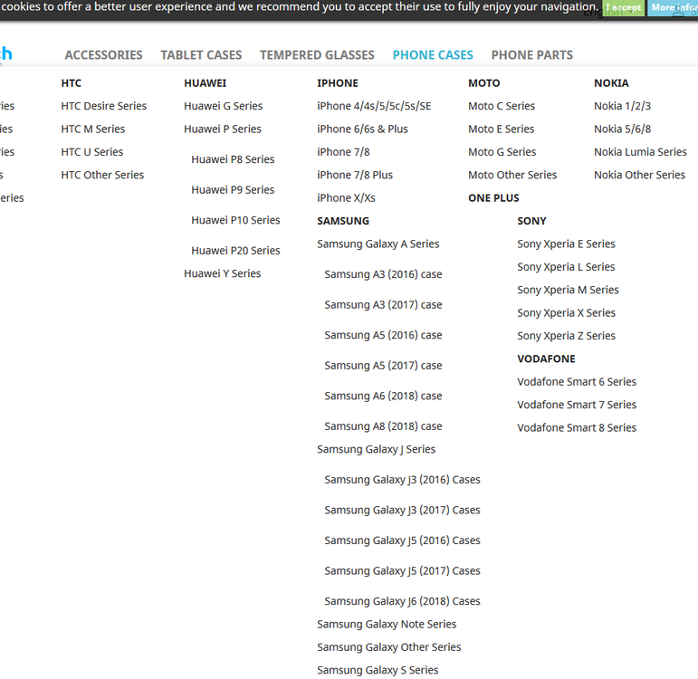
Task: Open Moto E Series
Action: (501, 129)
